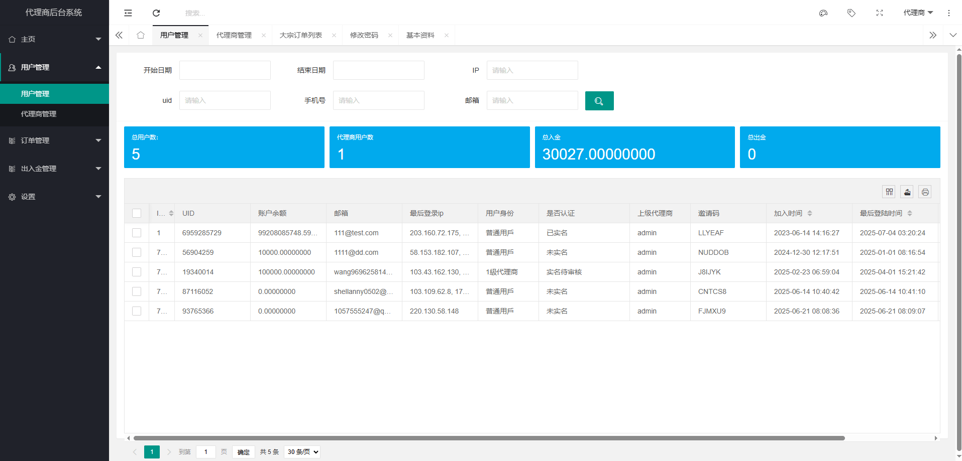Click page number 1 button
This screenshot has height=461, width=962.
152,452
